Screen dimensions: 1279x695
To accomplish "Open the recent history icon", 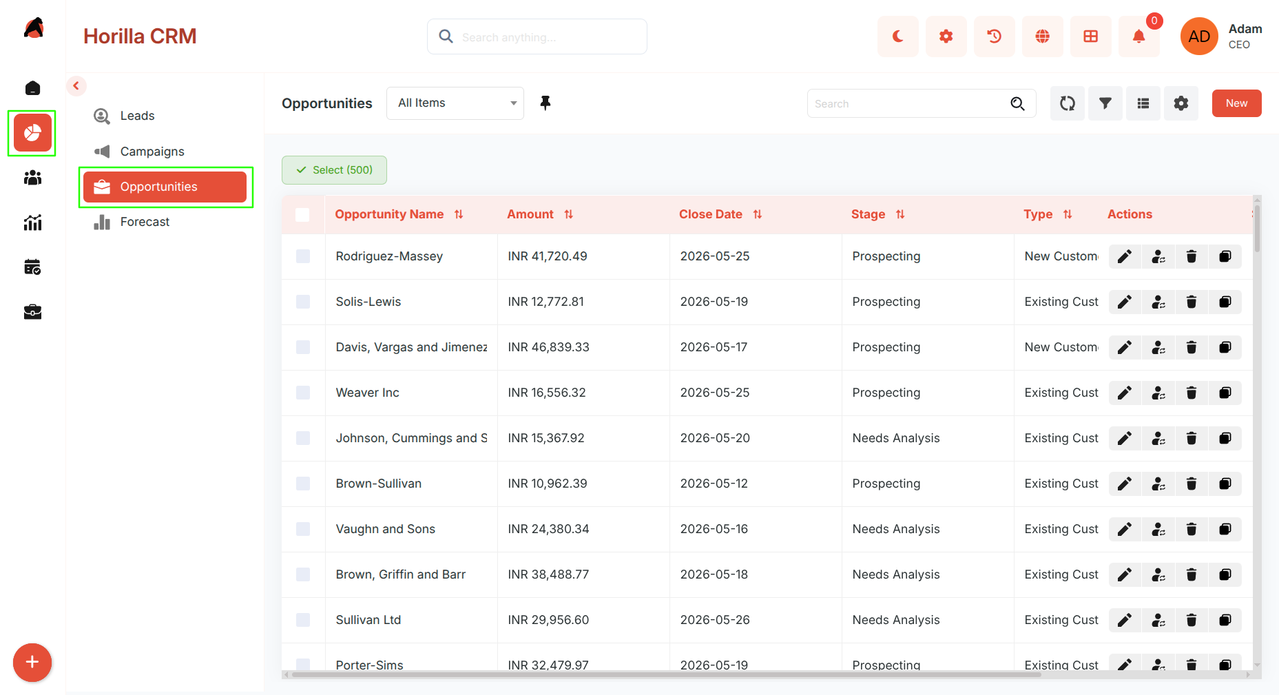I will [x=994, y=37].
